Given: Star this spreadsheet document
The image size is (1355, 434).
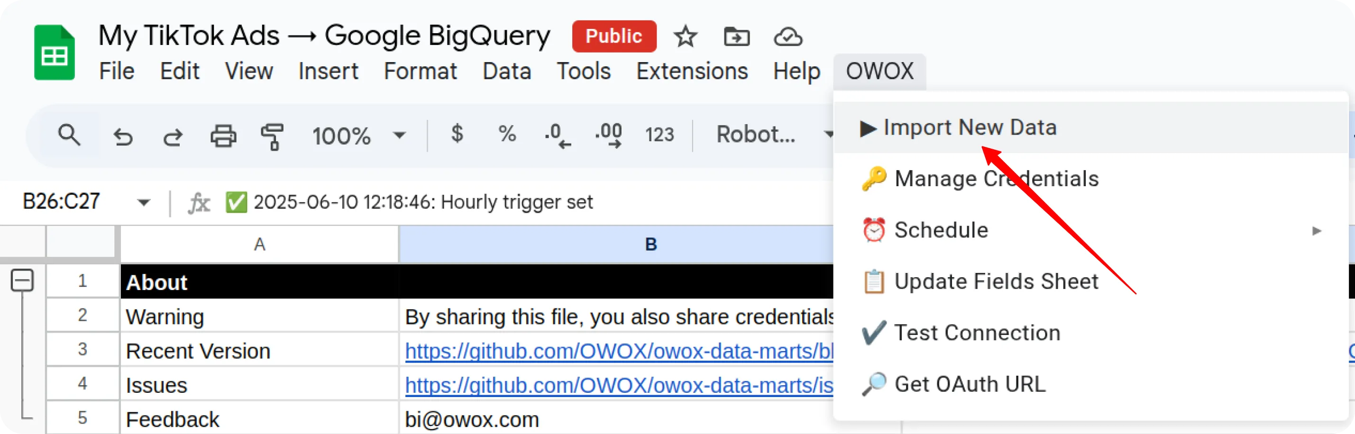Looking at the screenshot, I should pyautogui.click(x=685, y=37).
